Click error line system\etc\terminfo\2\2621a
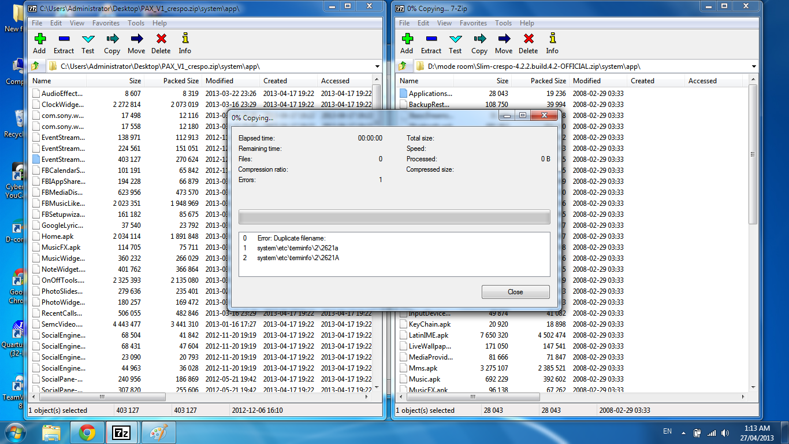Viewport: 789px width, 444px height. point(298,248)
